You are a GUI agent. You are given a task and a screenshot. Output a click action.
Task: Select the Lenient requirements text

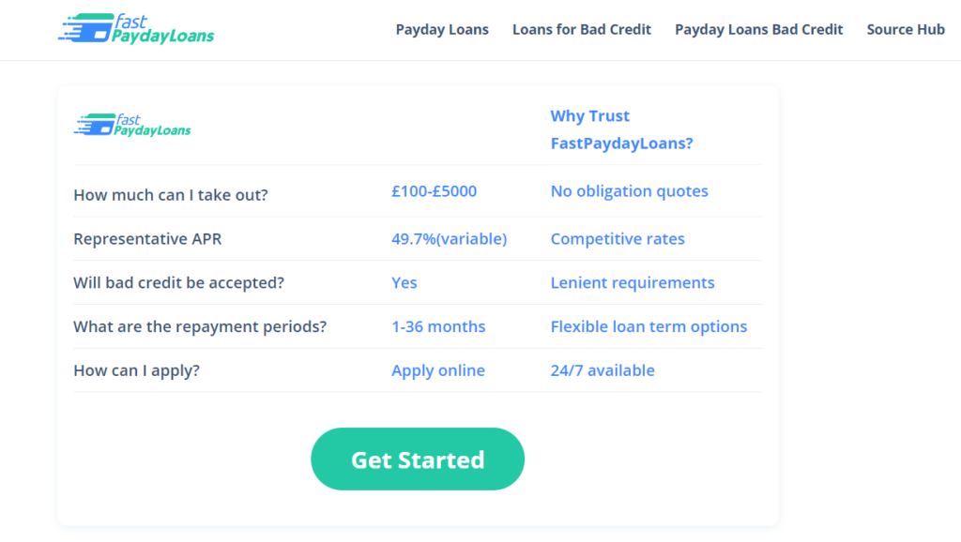tap(633, 283)
